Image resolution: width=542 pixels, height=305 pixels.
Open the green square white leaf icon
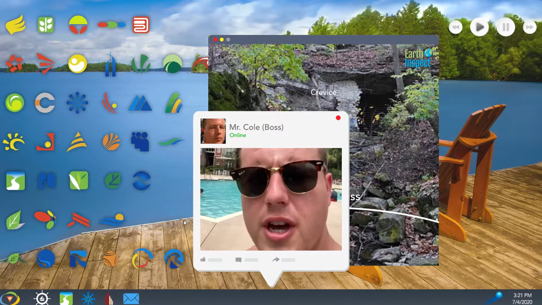79,180
